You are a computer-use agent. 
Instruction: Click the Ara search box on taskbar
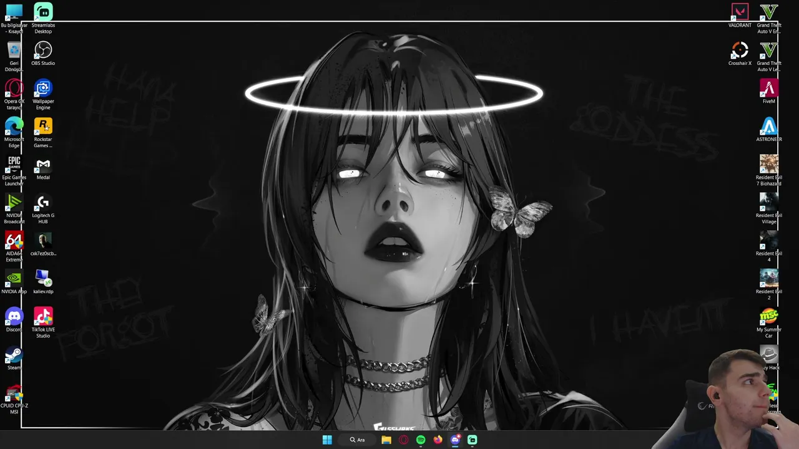point(357,440)
